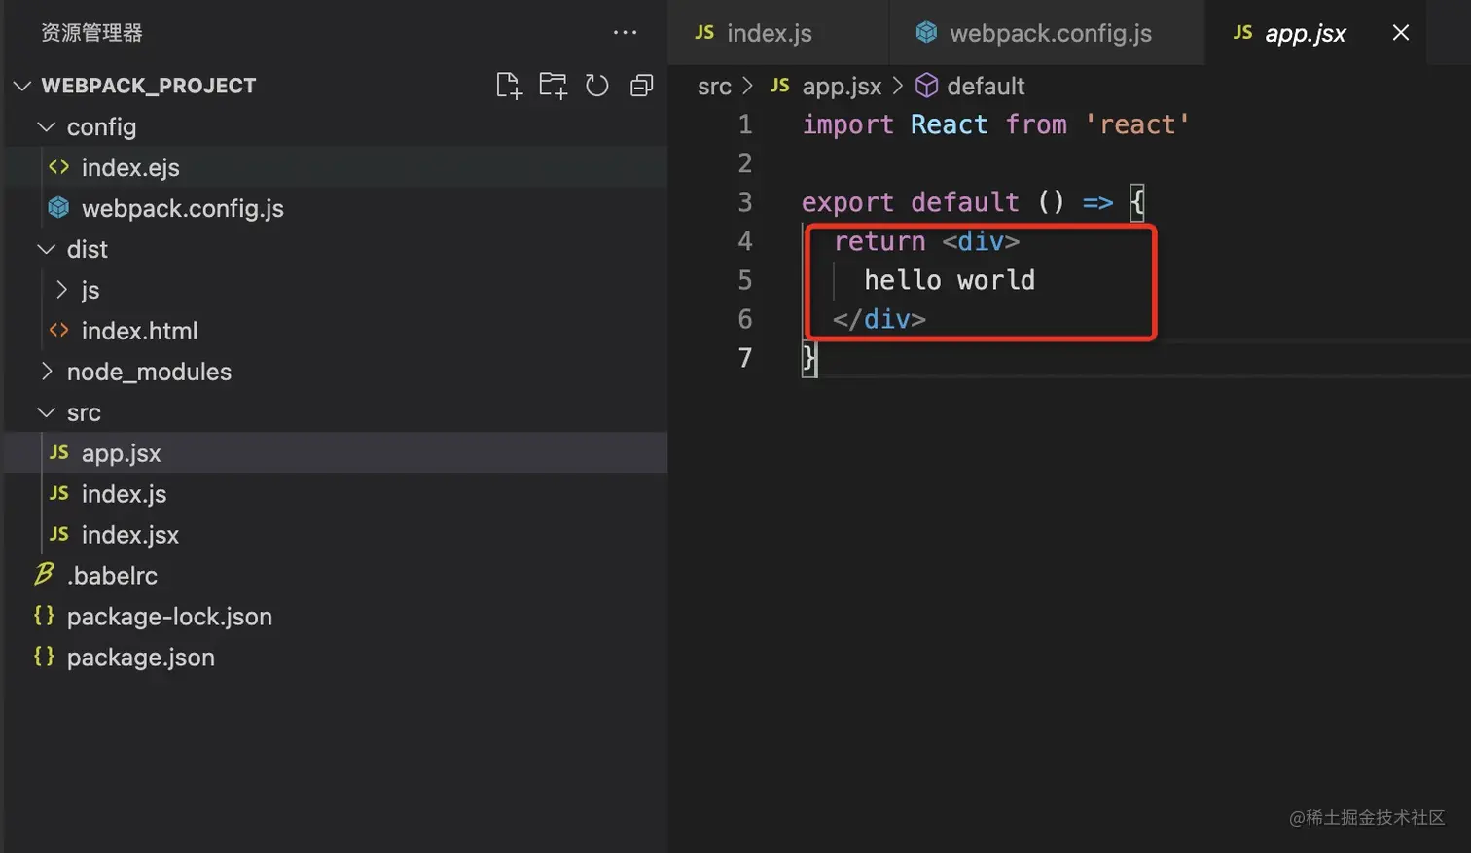
Task: Click the 资源管理器 explorer title
Action: (x=91, y=33)
